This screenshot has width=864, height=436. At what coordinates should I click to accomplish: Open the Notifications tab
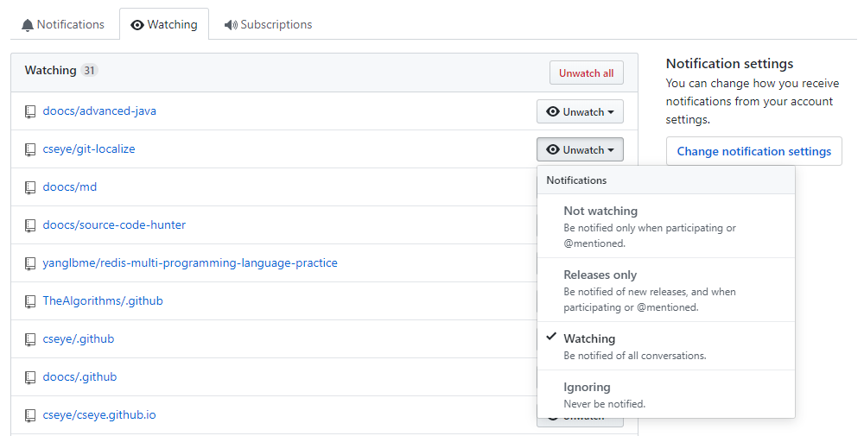[62, 25]
